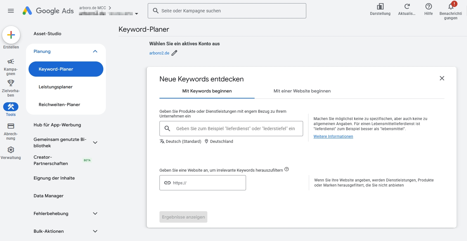Open the Weitere Informationen link

(x=333, y=136)
